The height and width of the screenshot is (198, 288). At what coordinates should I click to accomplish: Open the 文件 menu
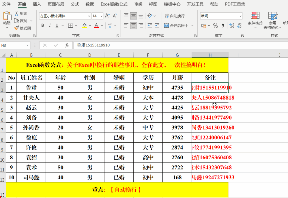point(6,4)
